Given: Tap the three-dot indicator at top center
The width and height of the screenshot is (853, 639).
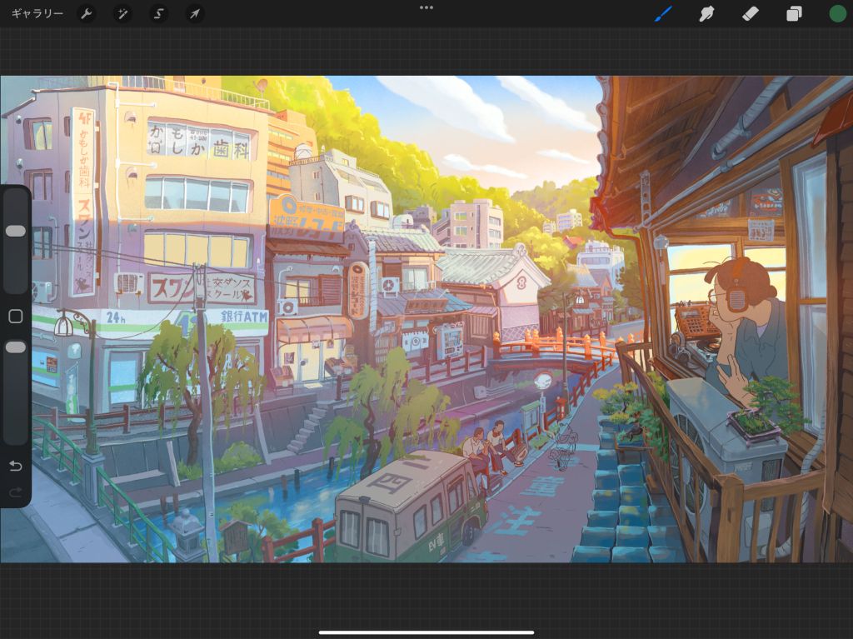Looking at the screenshot, I should (426, 7).
